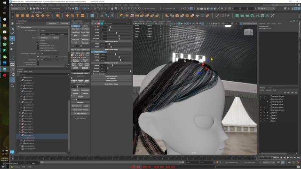Activate the Move tool in the toolbox

(x=13, y=38)
